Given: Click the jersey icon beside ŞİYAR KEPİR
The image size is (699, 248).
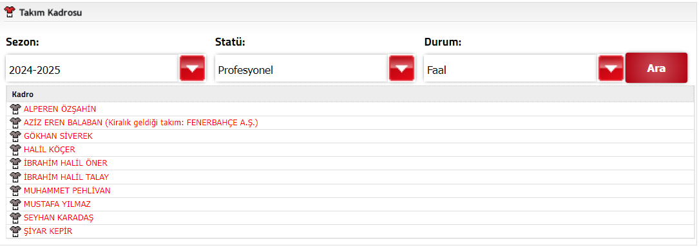Looking at the screenshot, I should click(15, 231).
